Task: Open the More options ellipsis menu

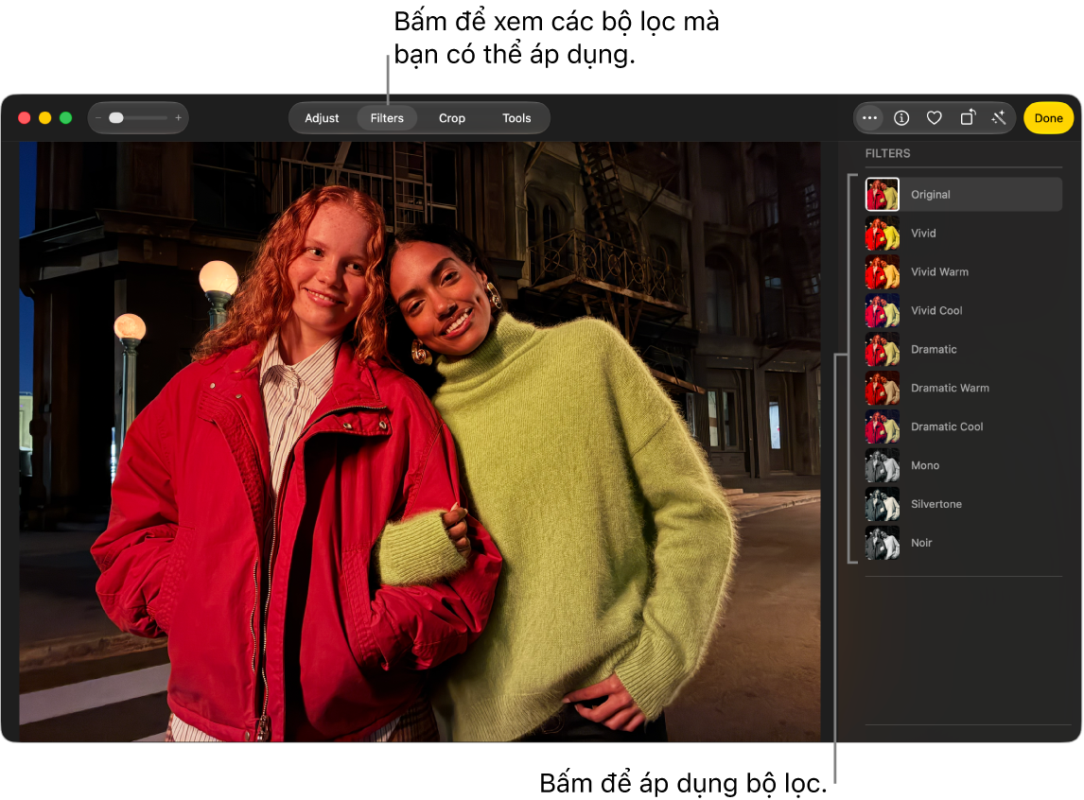Action: (869, 118)
